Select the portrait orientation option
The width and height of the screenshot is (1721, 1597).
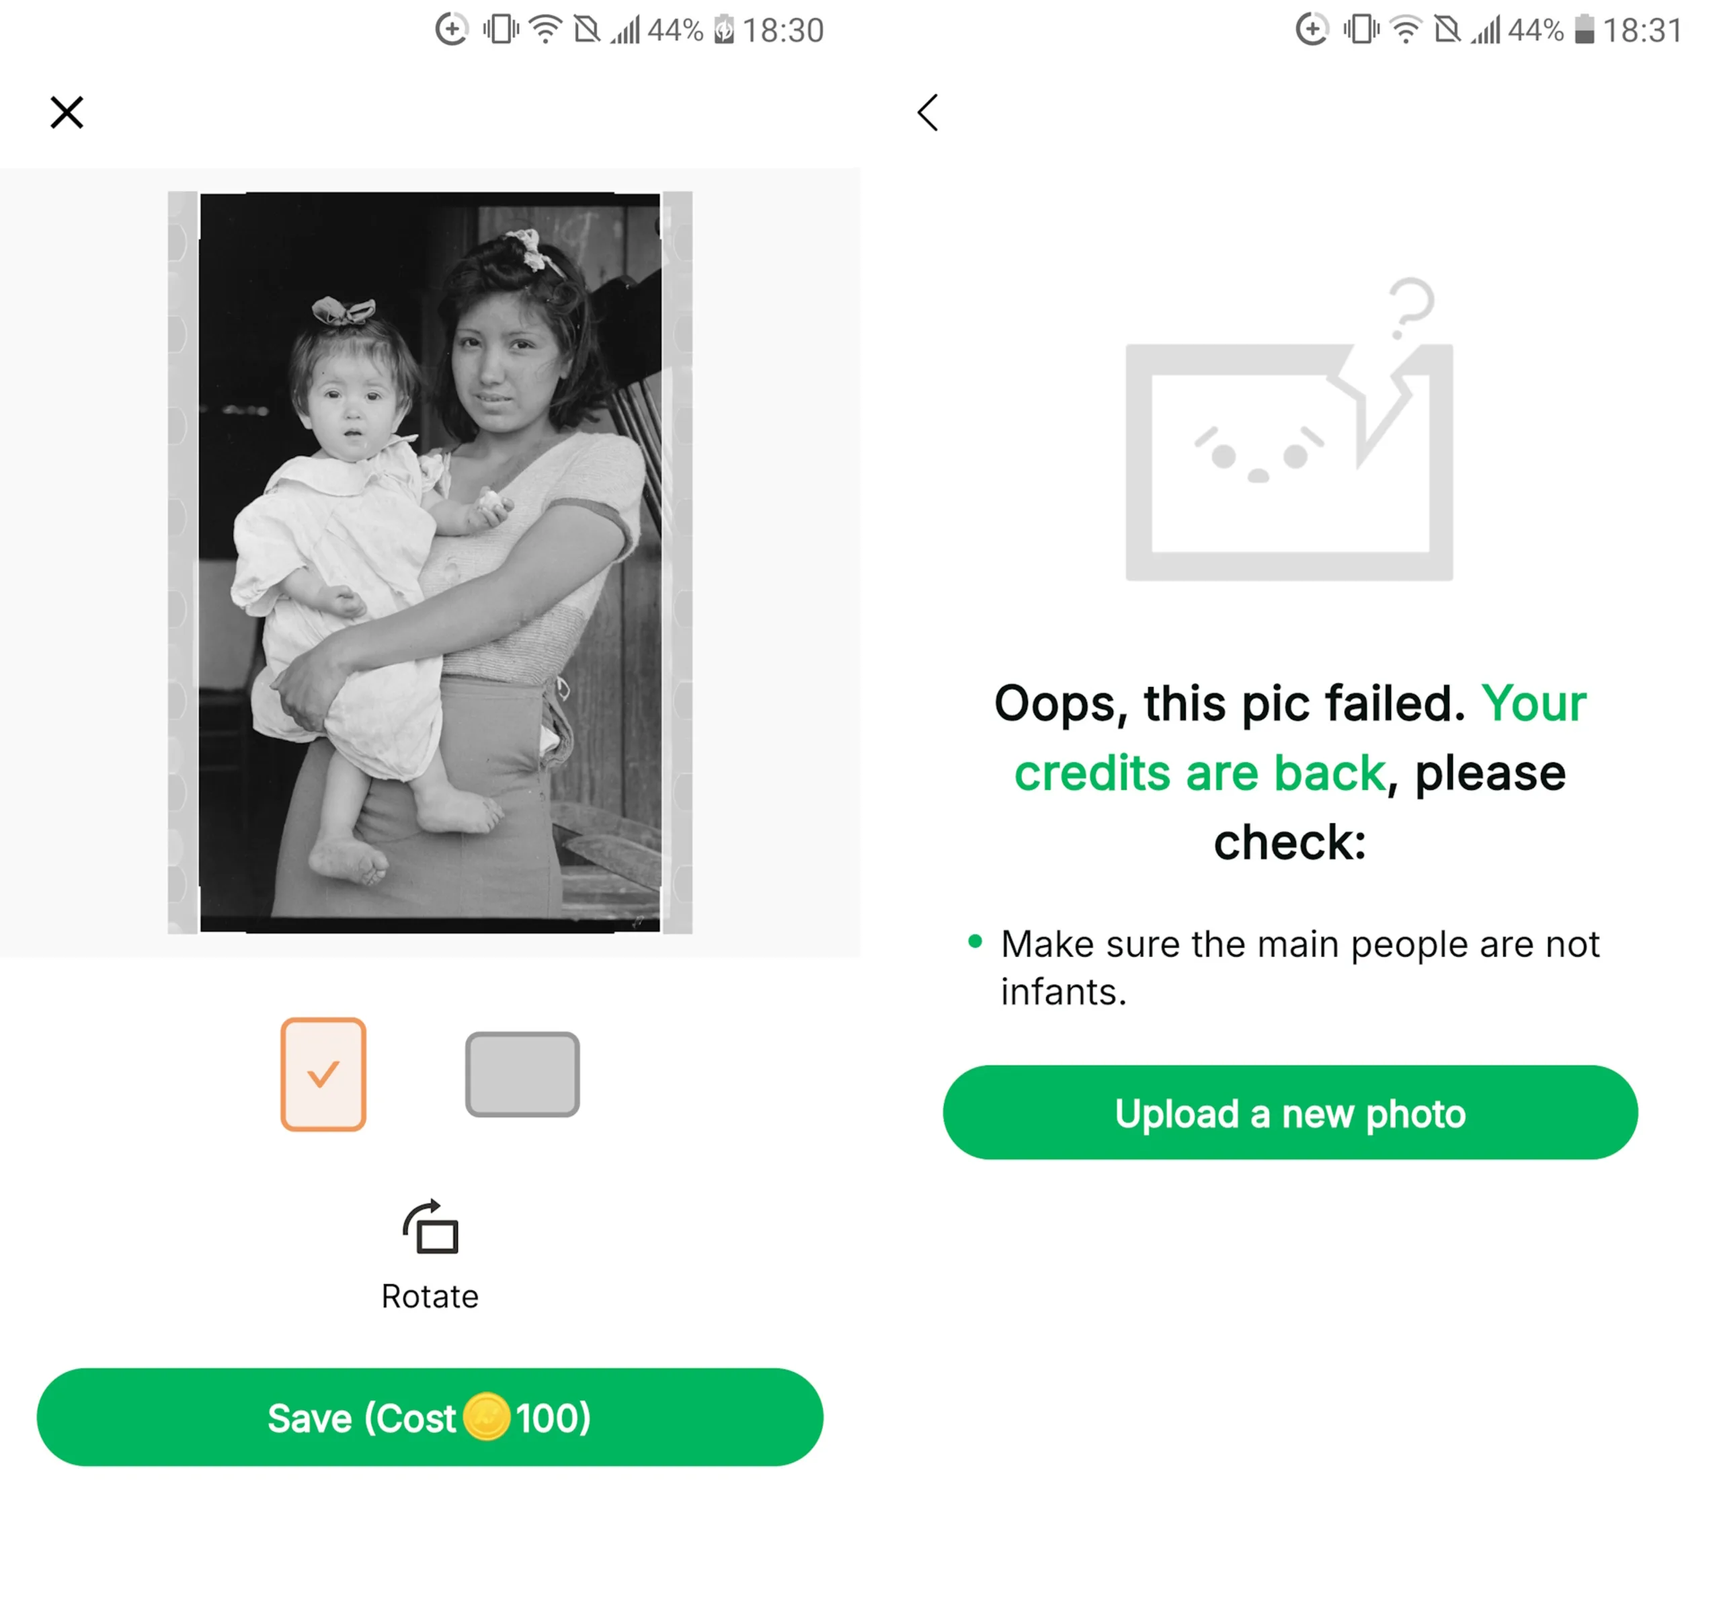[323, 1074]
